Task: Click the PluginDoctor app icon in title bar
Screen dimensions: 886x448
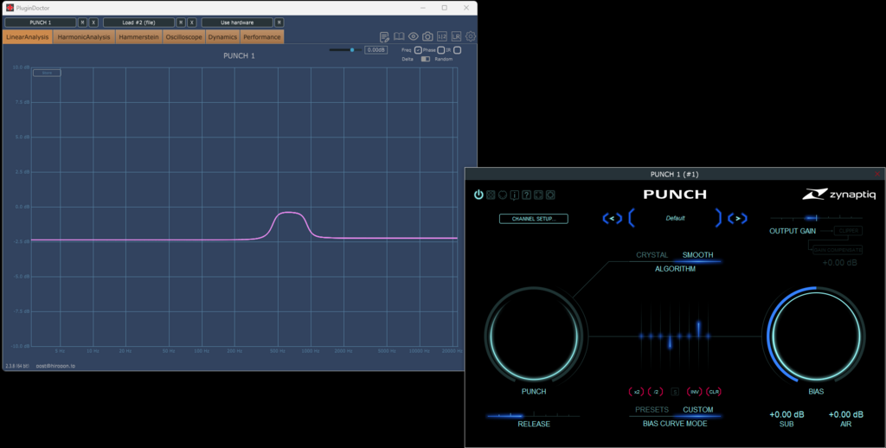Action: [10, 7]
